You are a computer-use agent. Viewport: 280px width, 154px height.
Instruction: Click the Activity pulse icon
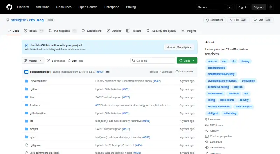207,131
